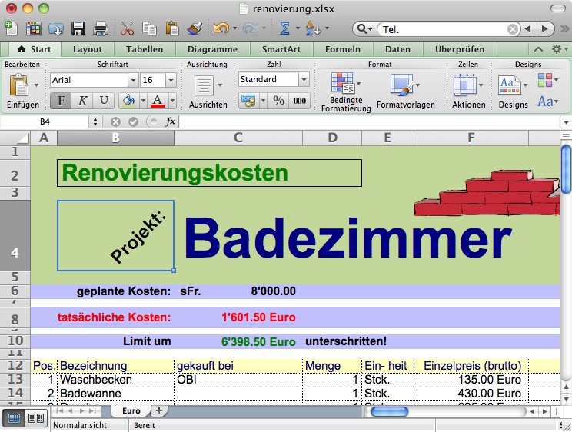Click the percent number format icon
Screen dimensions: 572x432
point(278,101)
